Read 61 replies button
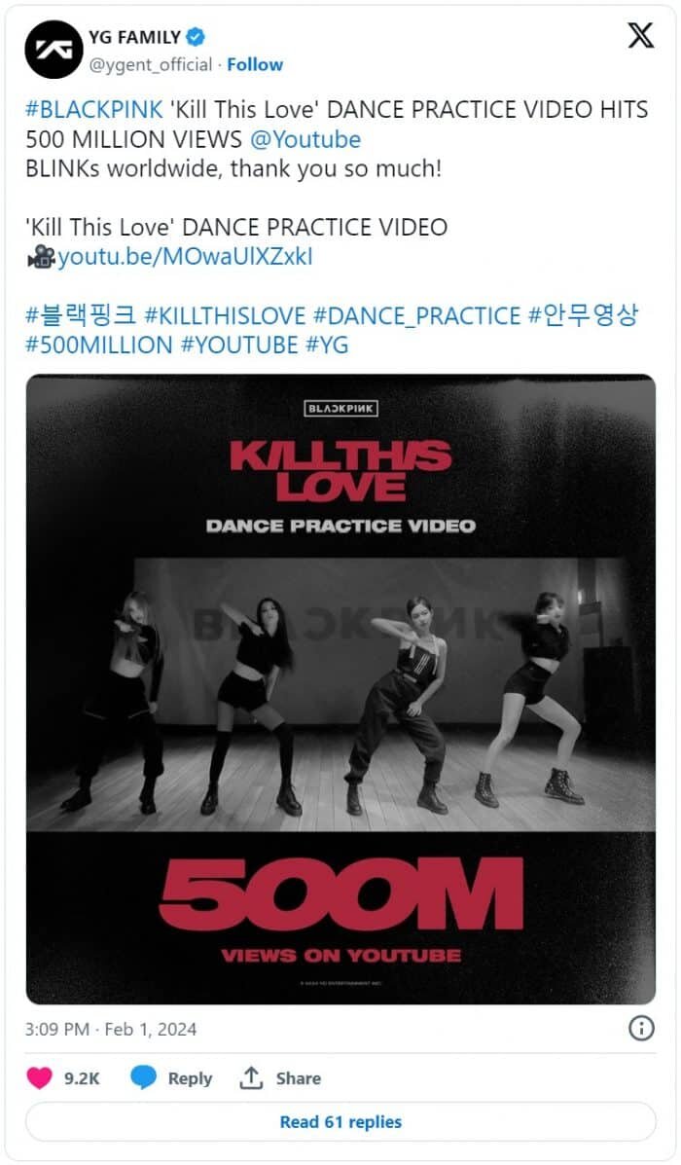The image size is (681, 1165). pos(340,1122)
